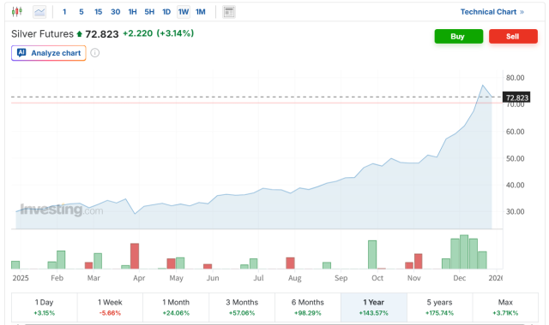Click the 80.00 price axis label
Viewport: 549px width, 325px height.
(515, 78)
